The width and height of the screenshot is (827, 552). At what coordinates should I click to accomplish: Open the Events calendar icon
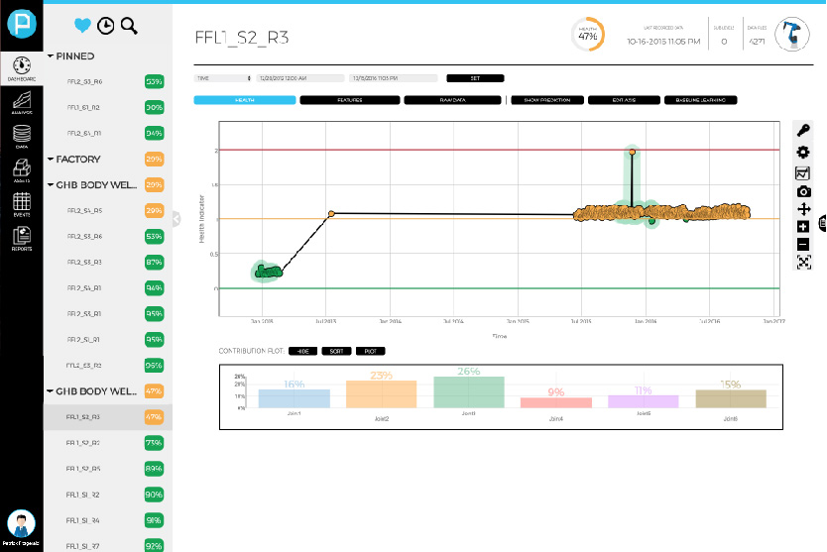(21, 206)
